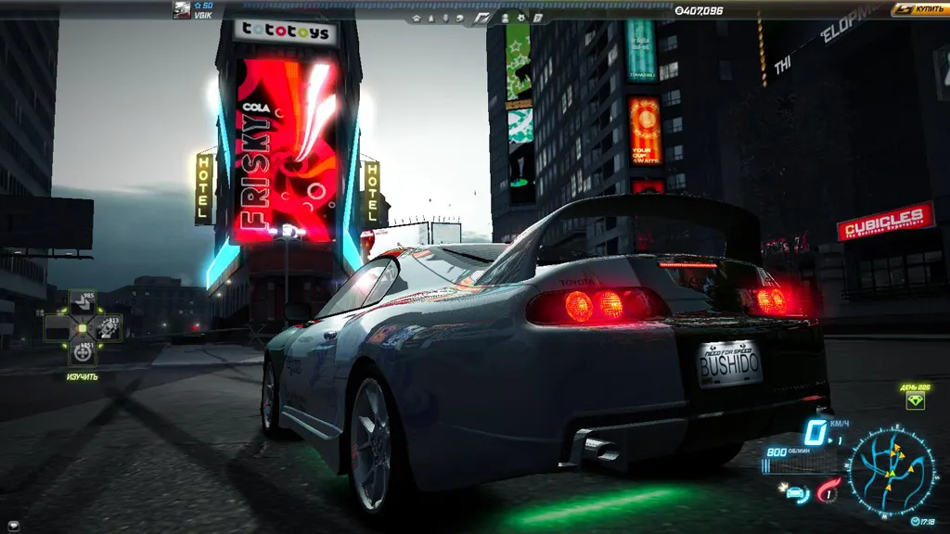950x534 pixels.
Task: Click the driver avatar picture
Action: pos(182,9)
